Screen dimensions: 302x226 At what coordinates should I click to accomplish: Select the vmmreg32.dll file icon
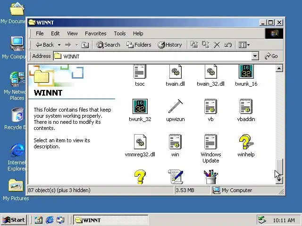[140, 142]
